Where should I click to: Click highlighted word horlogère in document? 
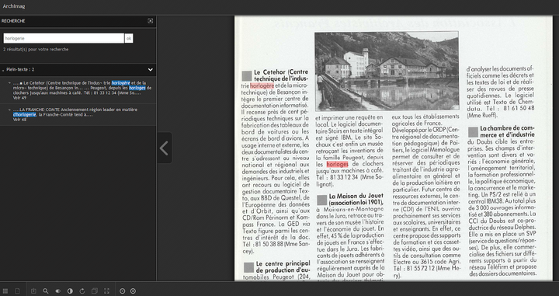pyautogui.click(x=262, y=85)
